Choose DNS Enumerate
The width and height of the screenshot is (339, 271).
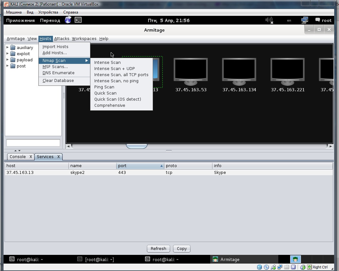click(x=64, y=73)
